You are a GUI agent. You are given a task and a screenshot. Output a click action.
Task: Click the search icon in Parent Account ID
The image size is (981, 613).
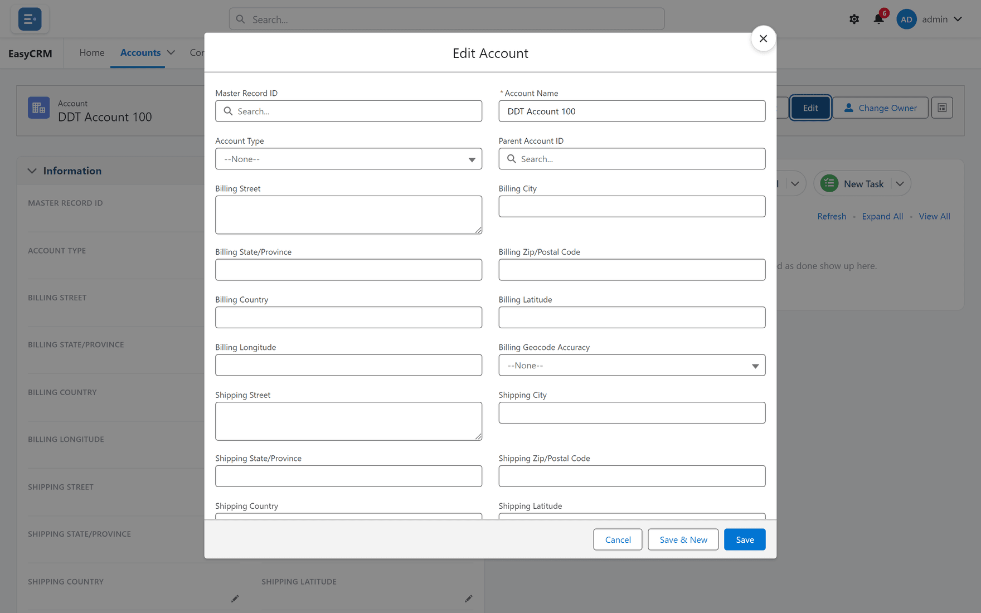point(511,159)
